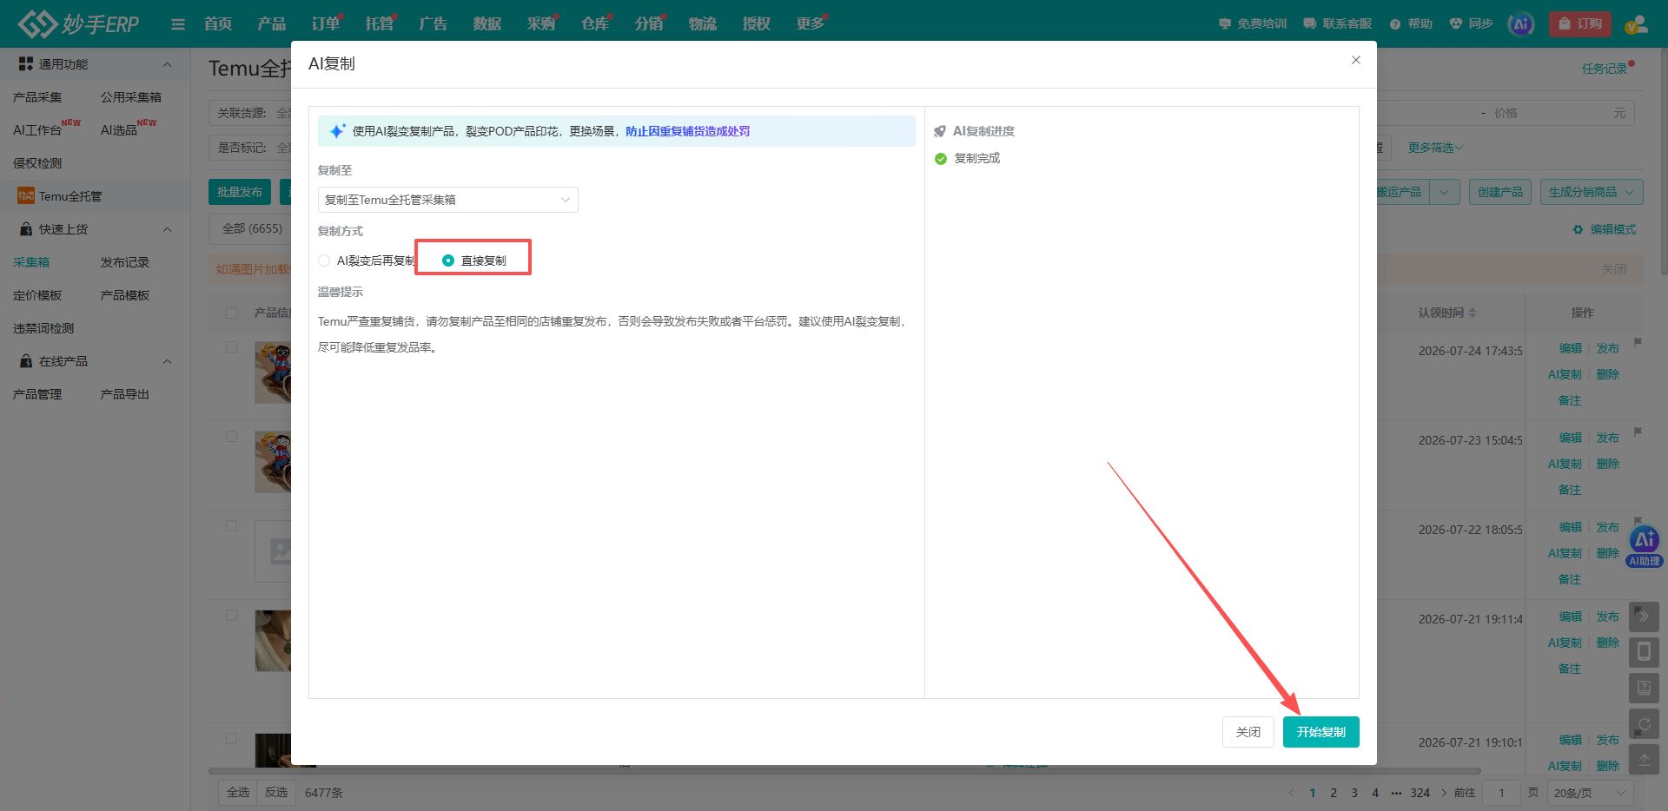Click the 编辑模式 gear icon
1668x811 pixels.
click(1578, 229)
